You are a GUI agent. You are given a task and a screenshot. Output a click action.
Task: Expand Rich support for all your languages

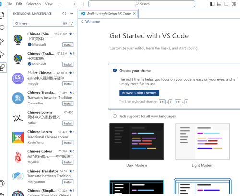147,116
